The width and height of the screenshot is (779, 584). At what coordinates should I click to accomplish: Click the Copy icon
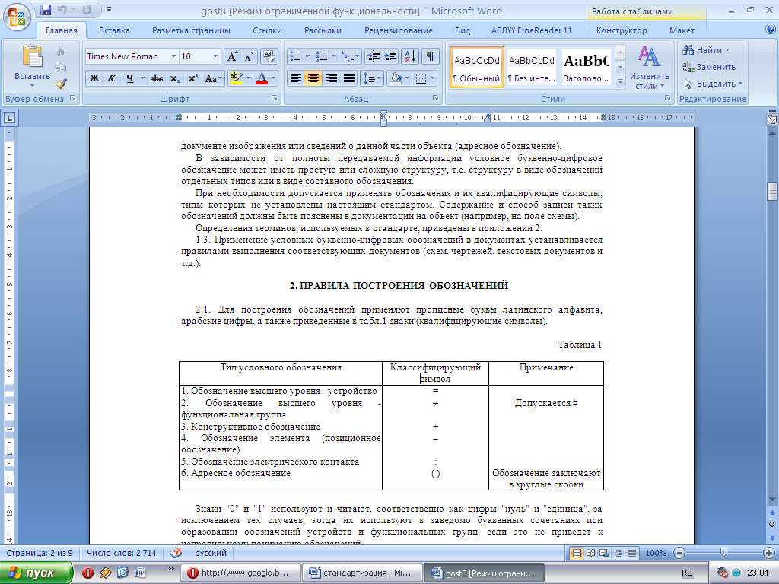tap(61, 67)
